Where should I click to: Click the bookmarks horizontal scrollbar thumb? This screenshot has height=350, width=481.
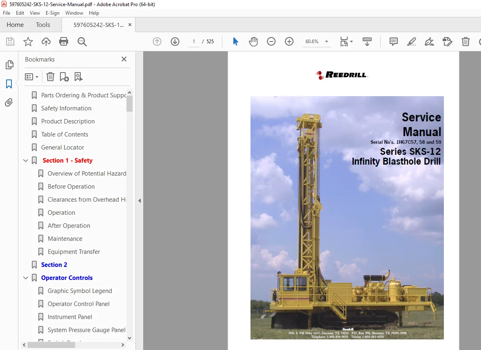click(x=51, y=345)
